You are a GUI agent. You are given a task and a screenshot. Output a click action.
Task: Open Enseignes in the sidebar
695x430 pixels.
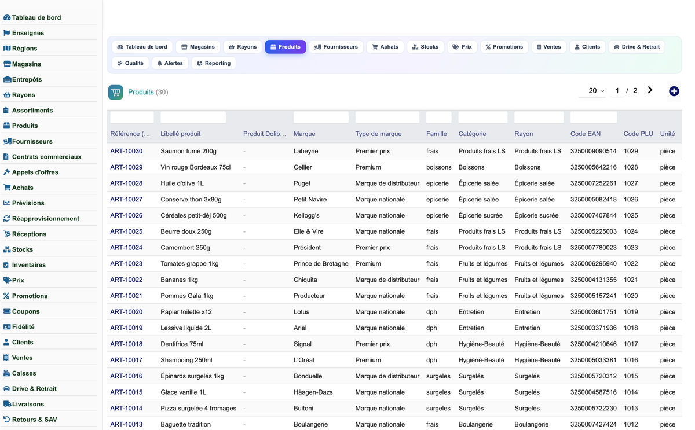click(x=24, y=33)
